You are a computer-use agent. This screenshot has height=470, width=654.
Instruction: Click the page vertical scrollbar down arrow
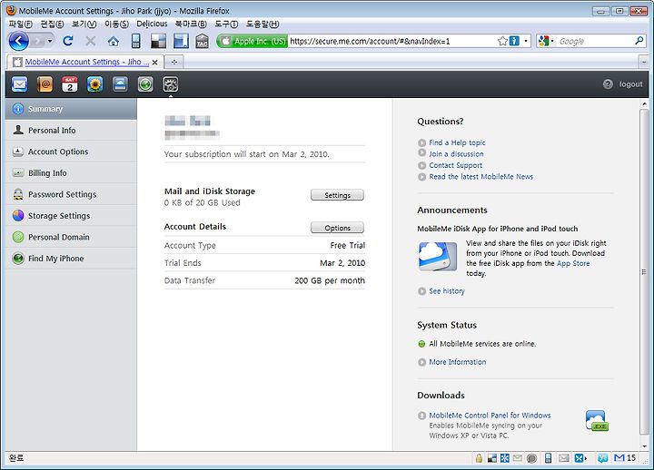[x=644, y=446]
